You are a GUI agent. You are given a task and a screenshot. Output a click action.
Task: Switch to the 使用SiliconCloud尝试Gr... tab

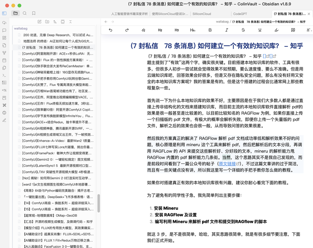pos(170,14)
